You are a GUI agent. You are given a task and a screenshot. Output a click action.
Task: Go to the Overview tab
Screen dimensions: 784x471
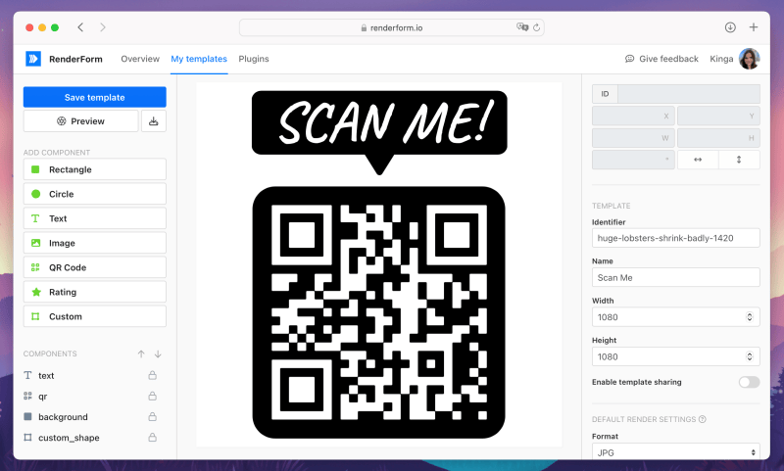pos(140,59)
